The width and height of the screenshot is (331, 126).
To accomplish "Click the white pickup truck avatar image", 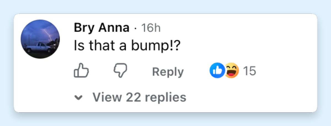I will pyautogui.click(x=40, y=39).
